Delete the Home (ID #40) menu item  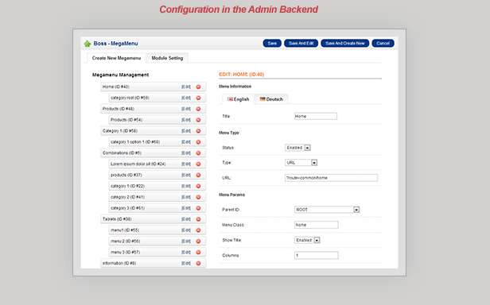click(198, 87)
